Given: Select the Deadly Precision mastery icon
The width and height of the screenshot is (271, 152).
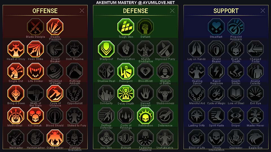Looking at the screenshot, I should pos(55,27).
